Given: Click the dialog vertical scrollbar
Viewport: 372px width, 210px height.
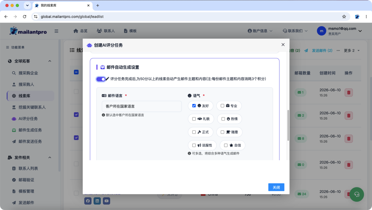Looking at the screenshot, I should coord(288,125).
